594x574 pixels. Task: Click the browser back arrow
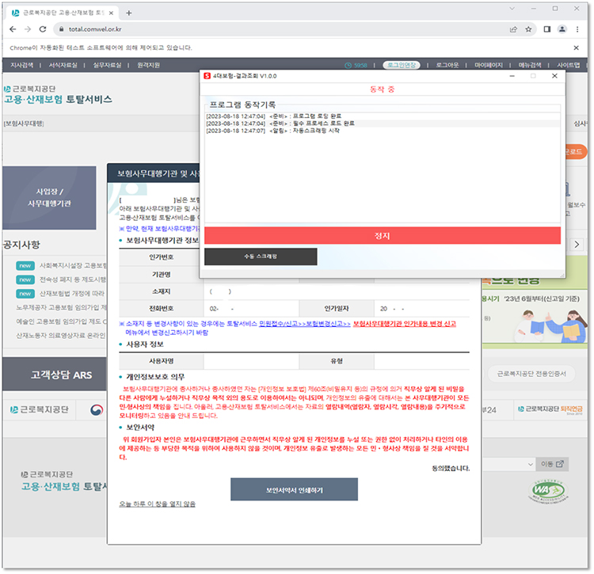[x=12, y=29]
